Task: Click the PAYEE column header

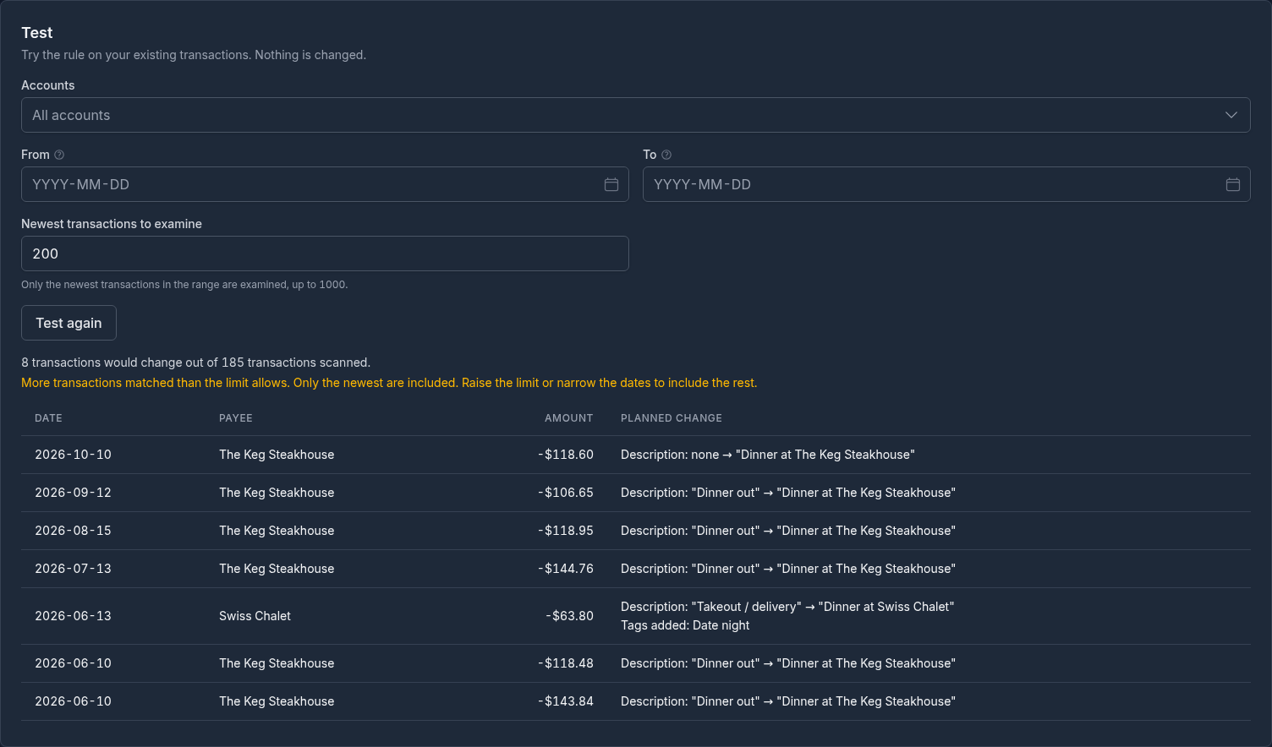Action: click(x=236, y=418)
